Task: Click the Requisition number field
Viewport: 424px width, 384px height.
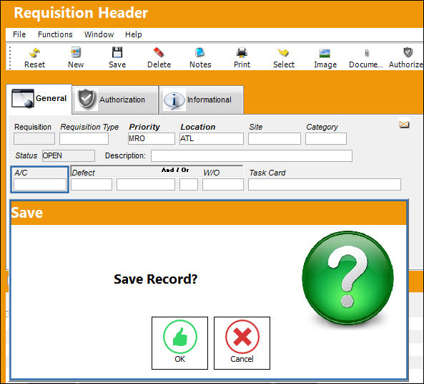Action: 34,138
